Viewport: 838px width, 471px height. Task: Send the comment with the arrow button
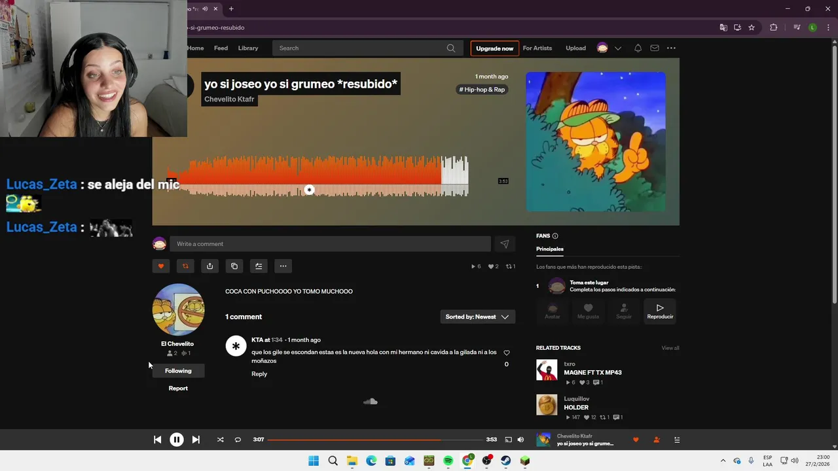(505, 244)
